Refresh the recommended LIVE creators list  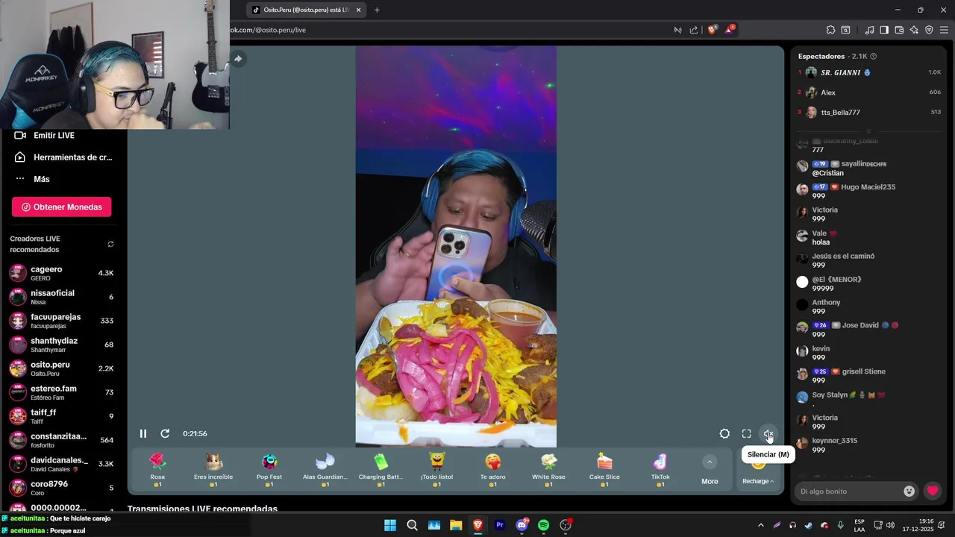pyautogui.click(x=110, y=244)
